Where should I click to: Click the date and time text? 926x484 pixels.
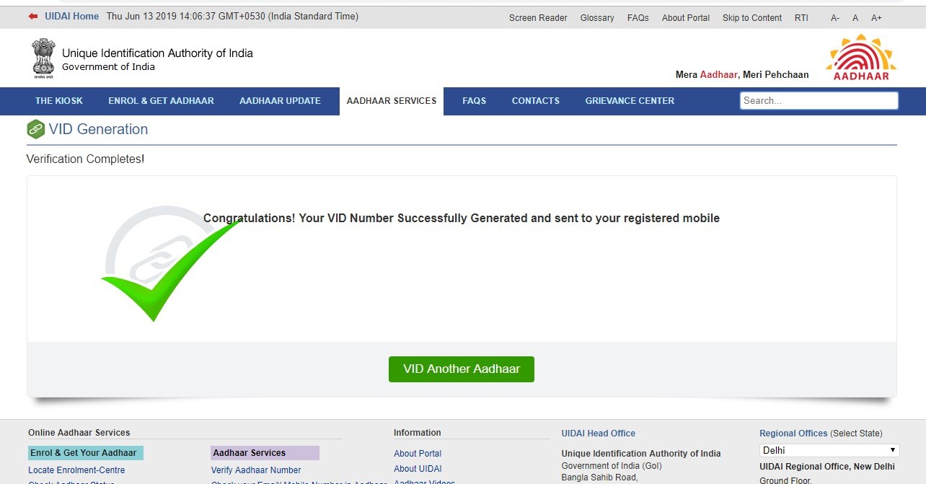pos(232,16)
